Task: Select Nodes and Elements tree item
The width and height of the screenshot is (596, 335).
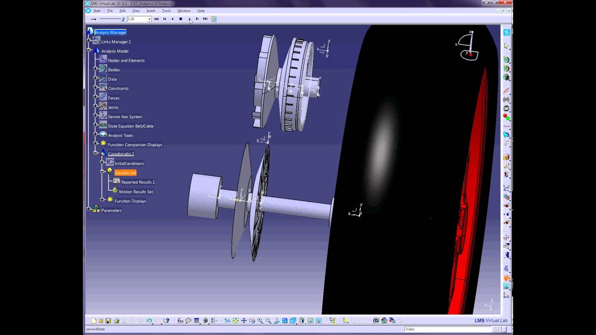Action: [126, 60]
